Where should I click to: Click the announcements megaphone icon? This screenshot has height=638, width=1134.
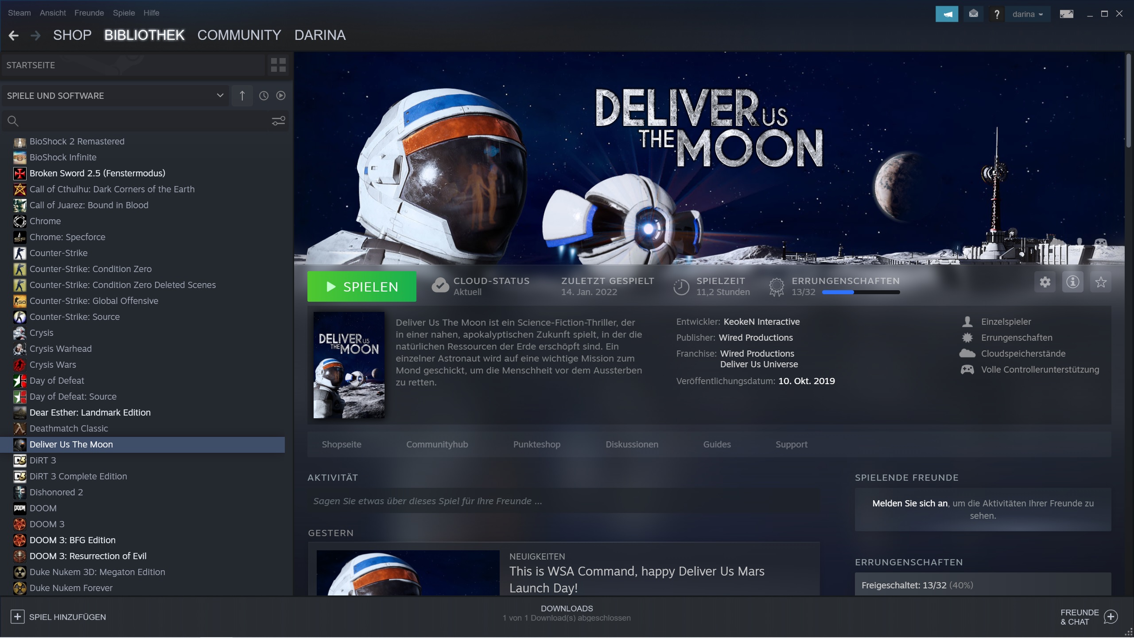pos(947,14)
